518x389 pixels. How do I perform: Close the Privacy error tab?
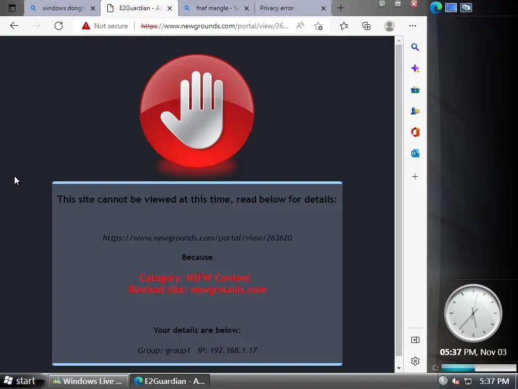coord(323,8)
